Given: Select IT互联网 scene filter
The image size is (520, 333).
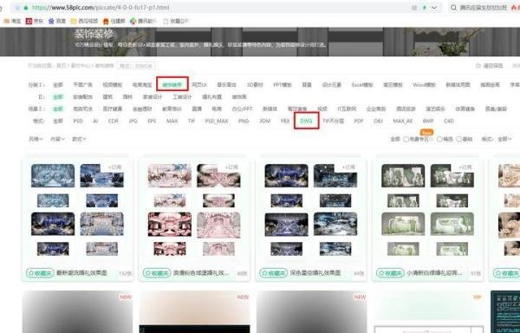Looking at the screenshot, I should (347, 108).
